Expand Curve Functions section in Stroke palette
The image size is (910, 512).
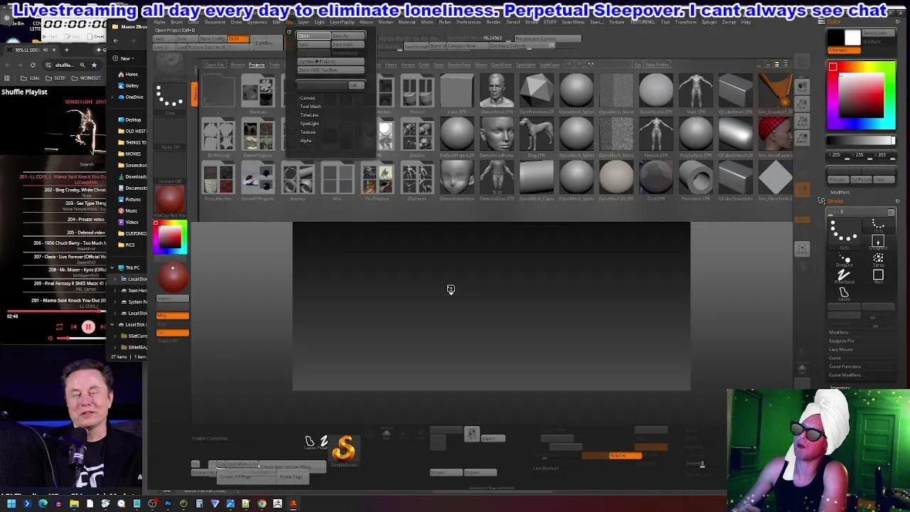pyautogui.click(x=845, y=367)
